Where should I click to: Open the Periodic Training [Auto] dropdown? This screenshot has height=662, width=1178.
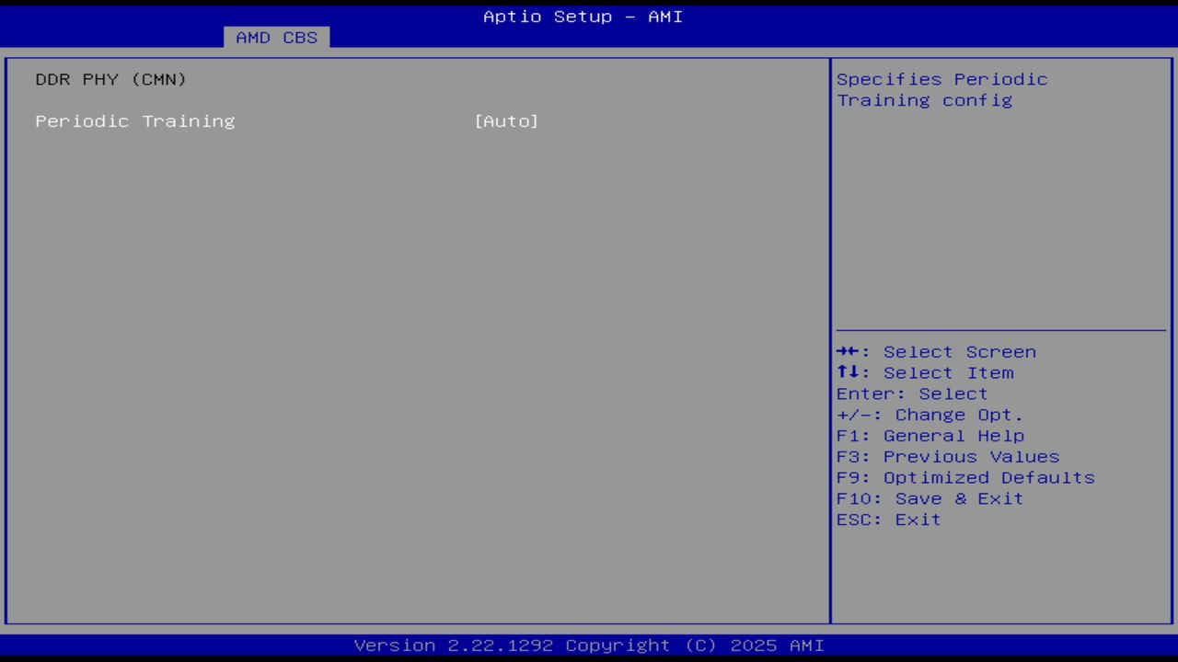[506, 121]
